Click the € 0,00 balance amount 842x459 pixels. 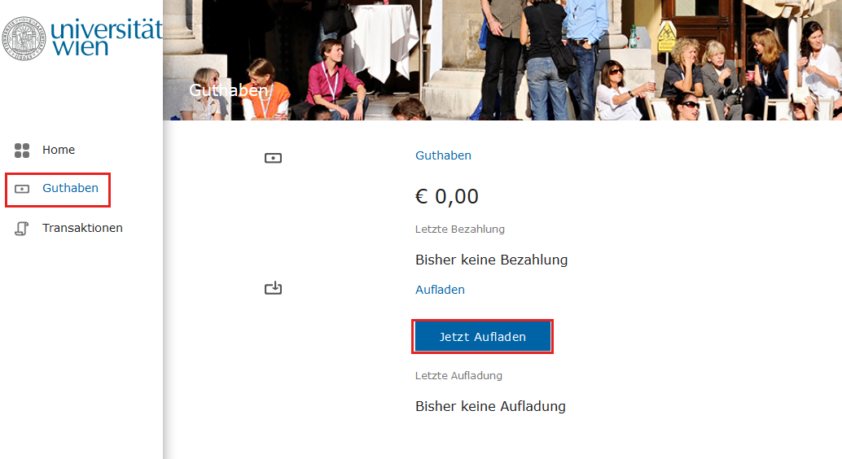pyautogui.click(x=447, y=196)
